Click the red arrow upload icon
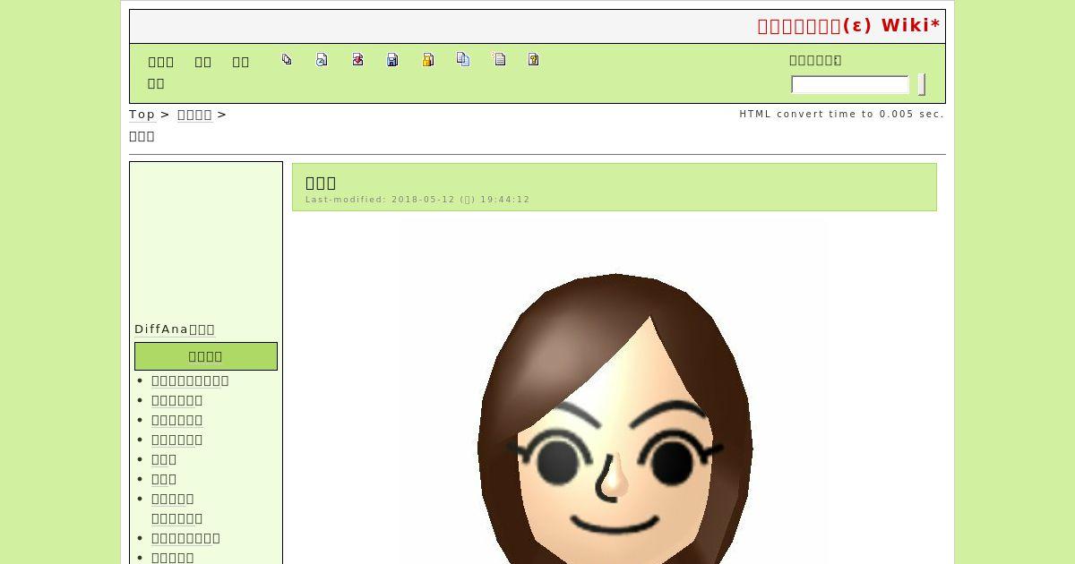 (x=357, y=60)
